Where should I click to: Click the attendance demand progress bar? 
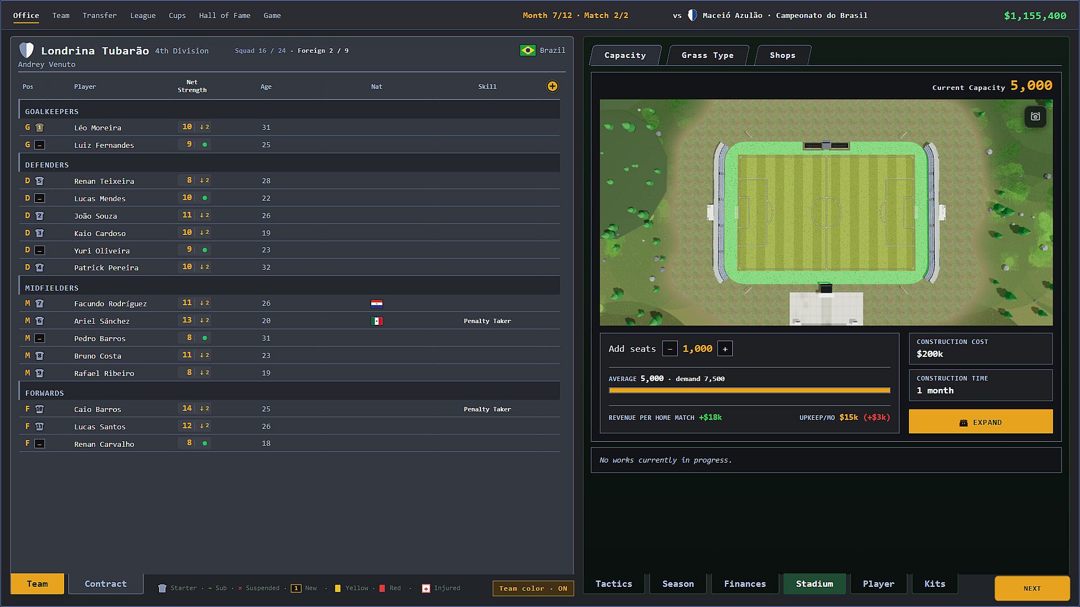click(749, 390)
